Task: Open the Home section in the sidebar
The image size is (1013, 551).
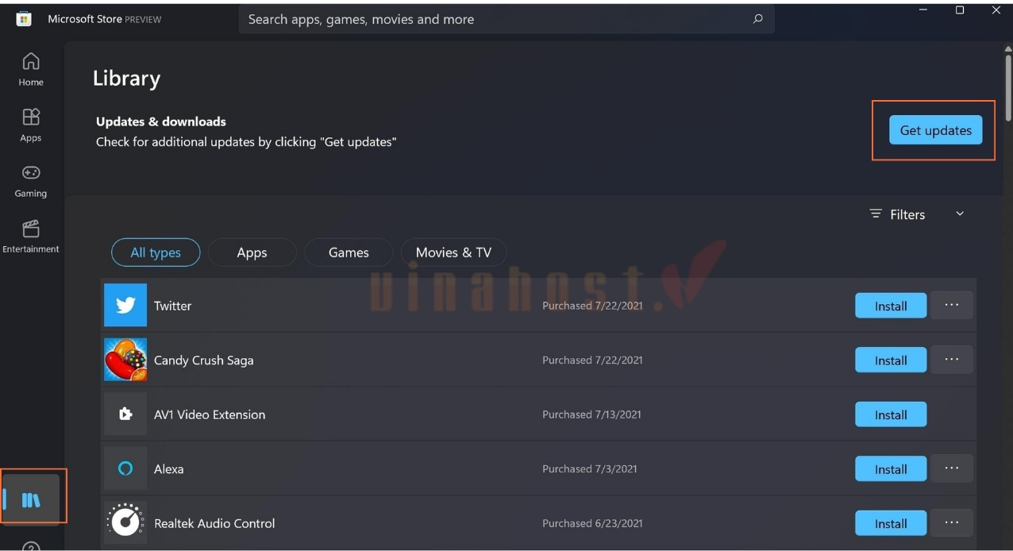Action: 31,69
